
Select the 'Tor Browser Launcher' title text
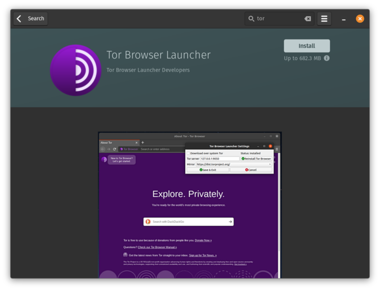pyautogui.click(x=159, y=55)
